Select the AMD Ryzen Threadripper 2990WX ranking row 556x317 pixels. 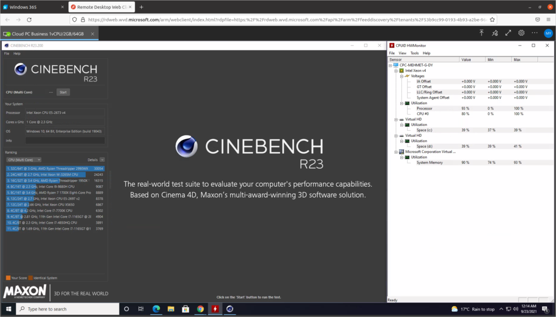(55, 169)
